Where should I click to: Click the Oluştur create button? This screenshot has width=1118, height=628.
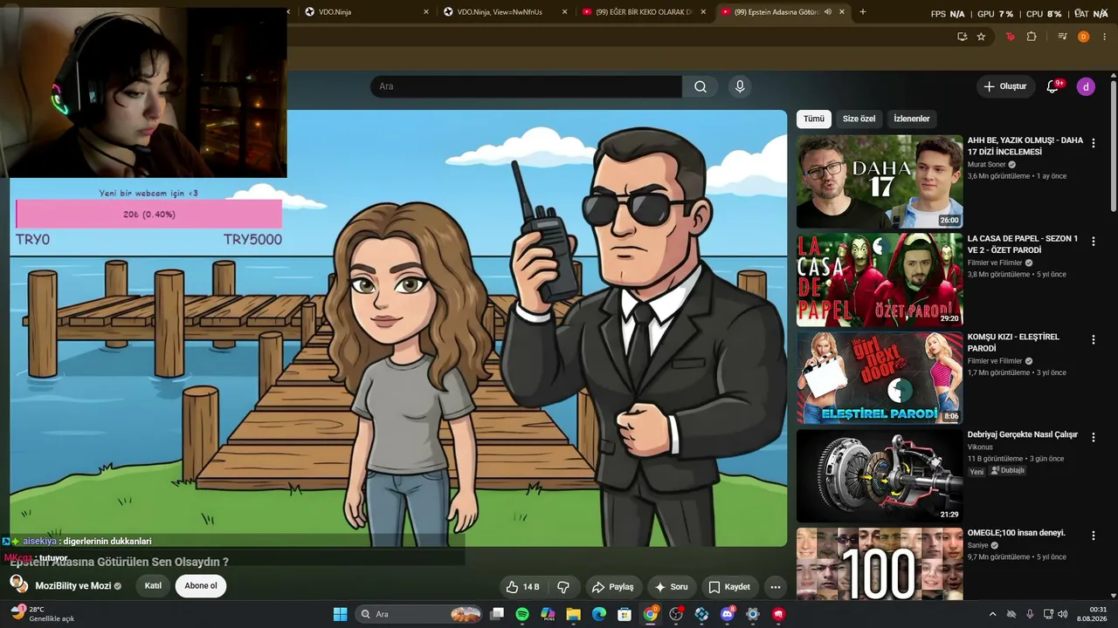(x=1004, y=86)
